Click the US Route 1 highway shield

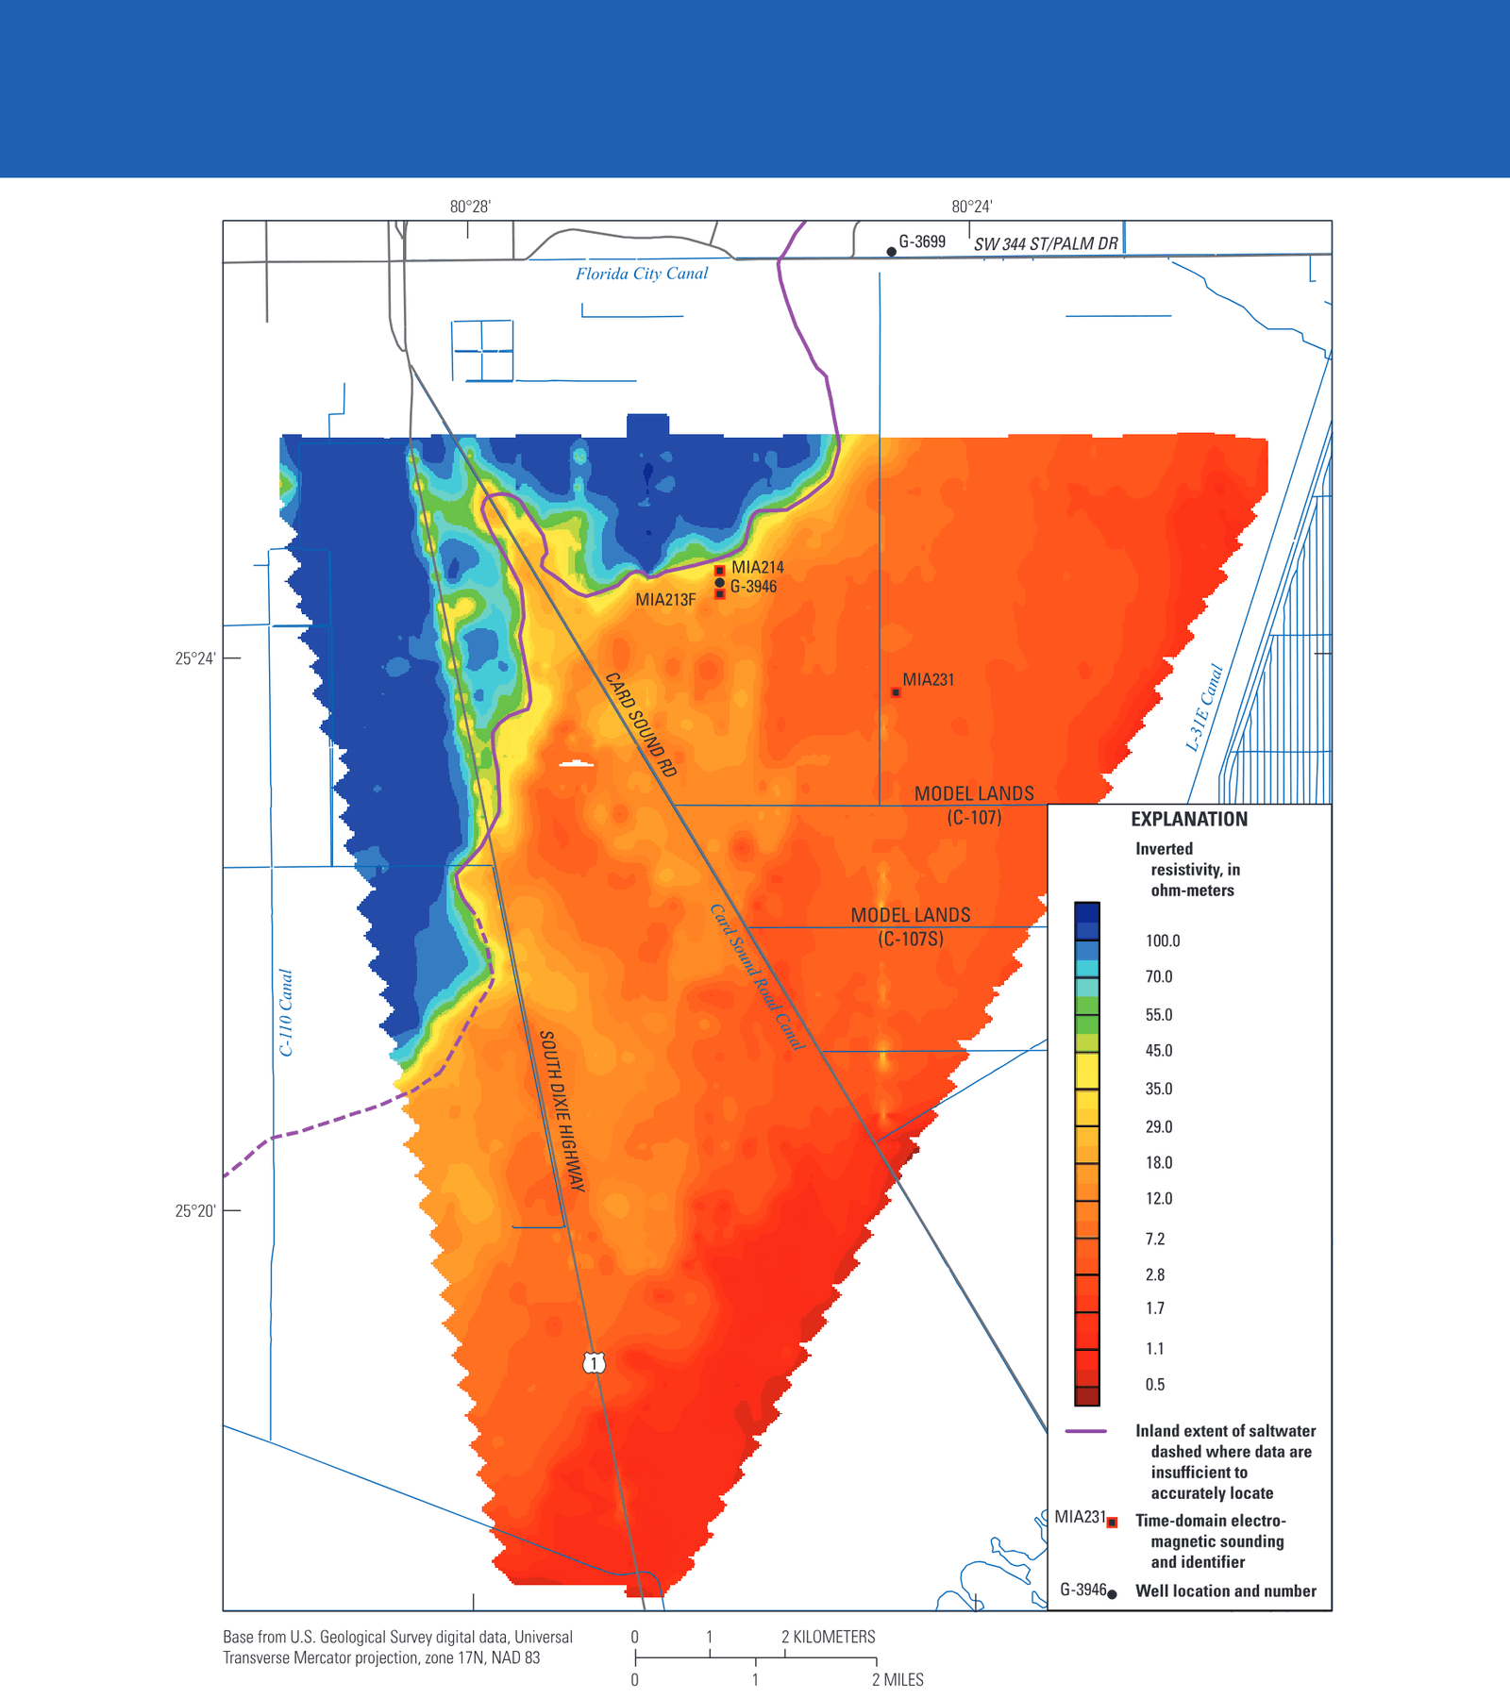point(593,1363)
